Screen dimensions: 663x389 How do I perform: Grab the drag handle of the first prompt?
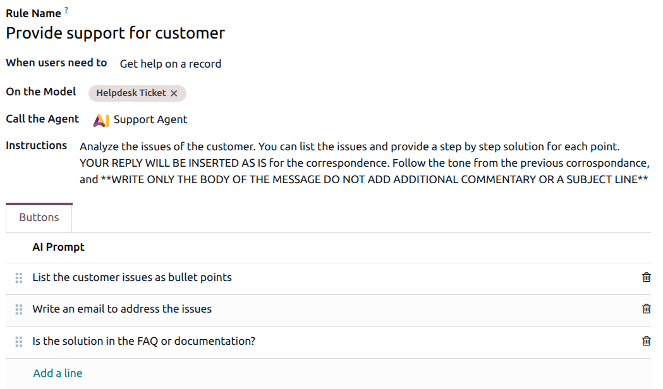click(x=18, y=277)
